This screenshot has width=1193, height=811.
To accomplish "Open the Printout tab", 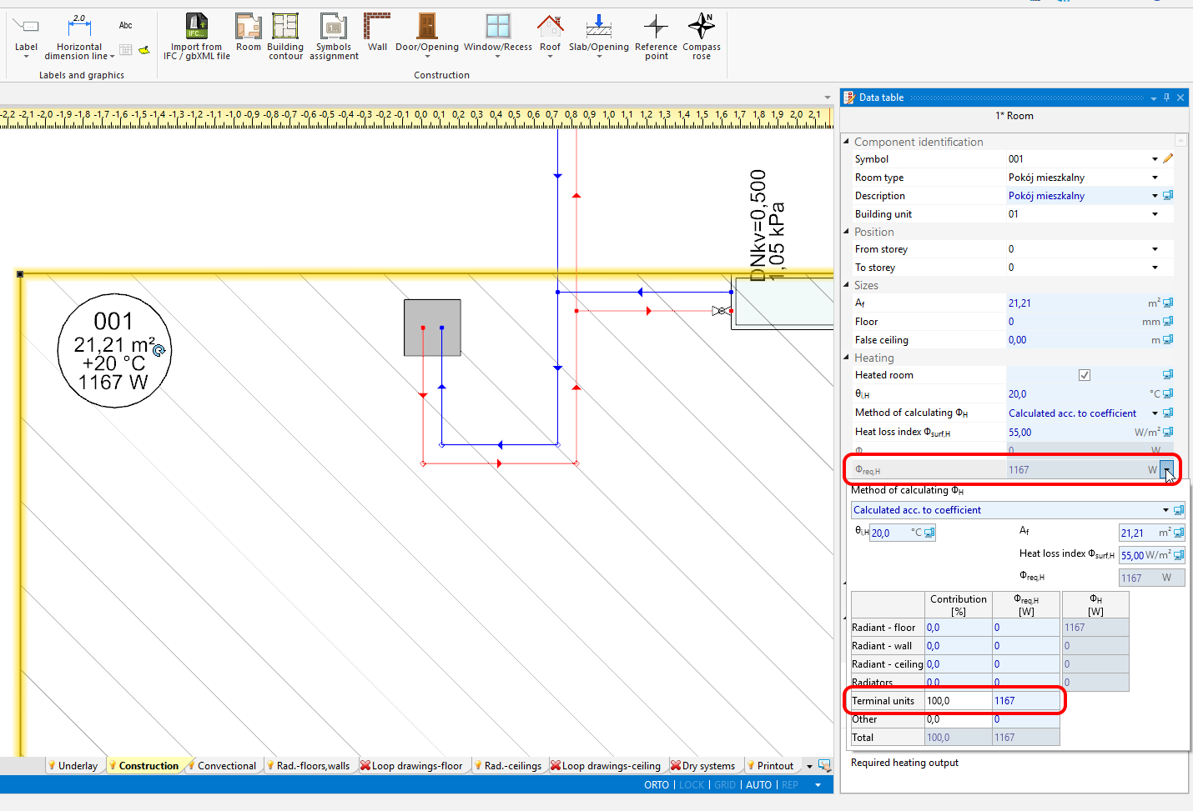I will (775, 766).
